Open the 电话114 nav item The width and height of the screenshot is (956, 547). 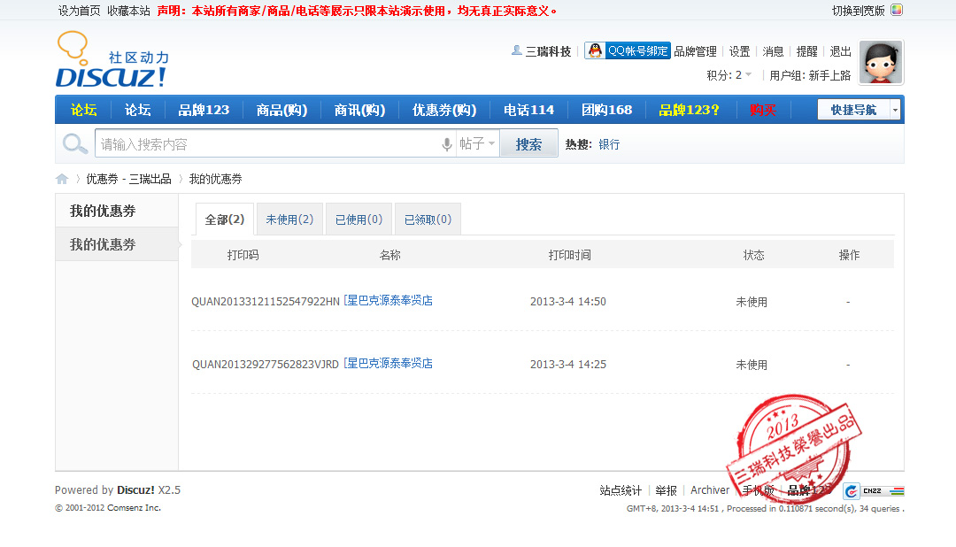coord(528,110)
